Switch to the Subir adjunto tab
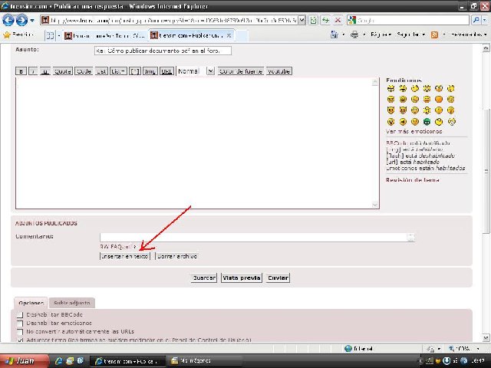 point(73,303)
